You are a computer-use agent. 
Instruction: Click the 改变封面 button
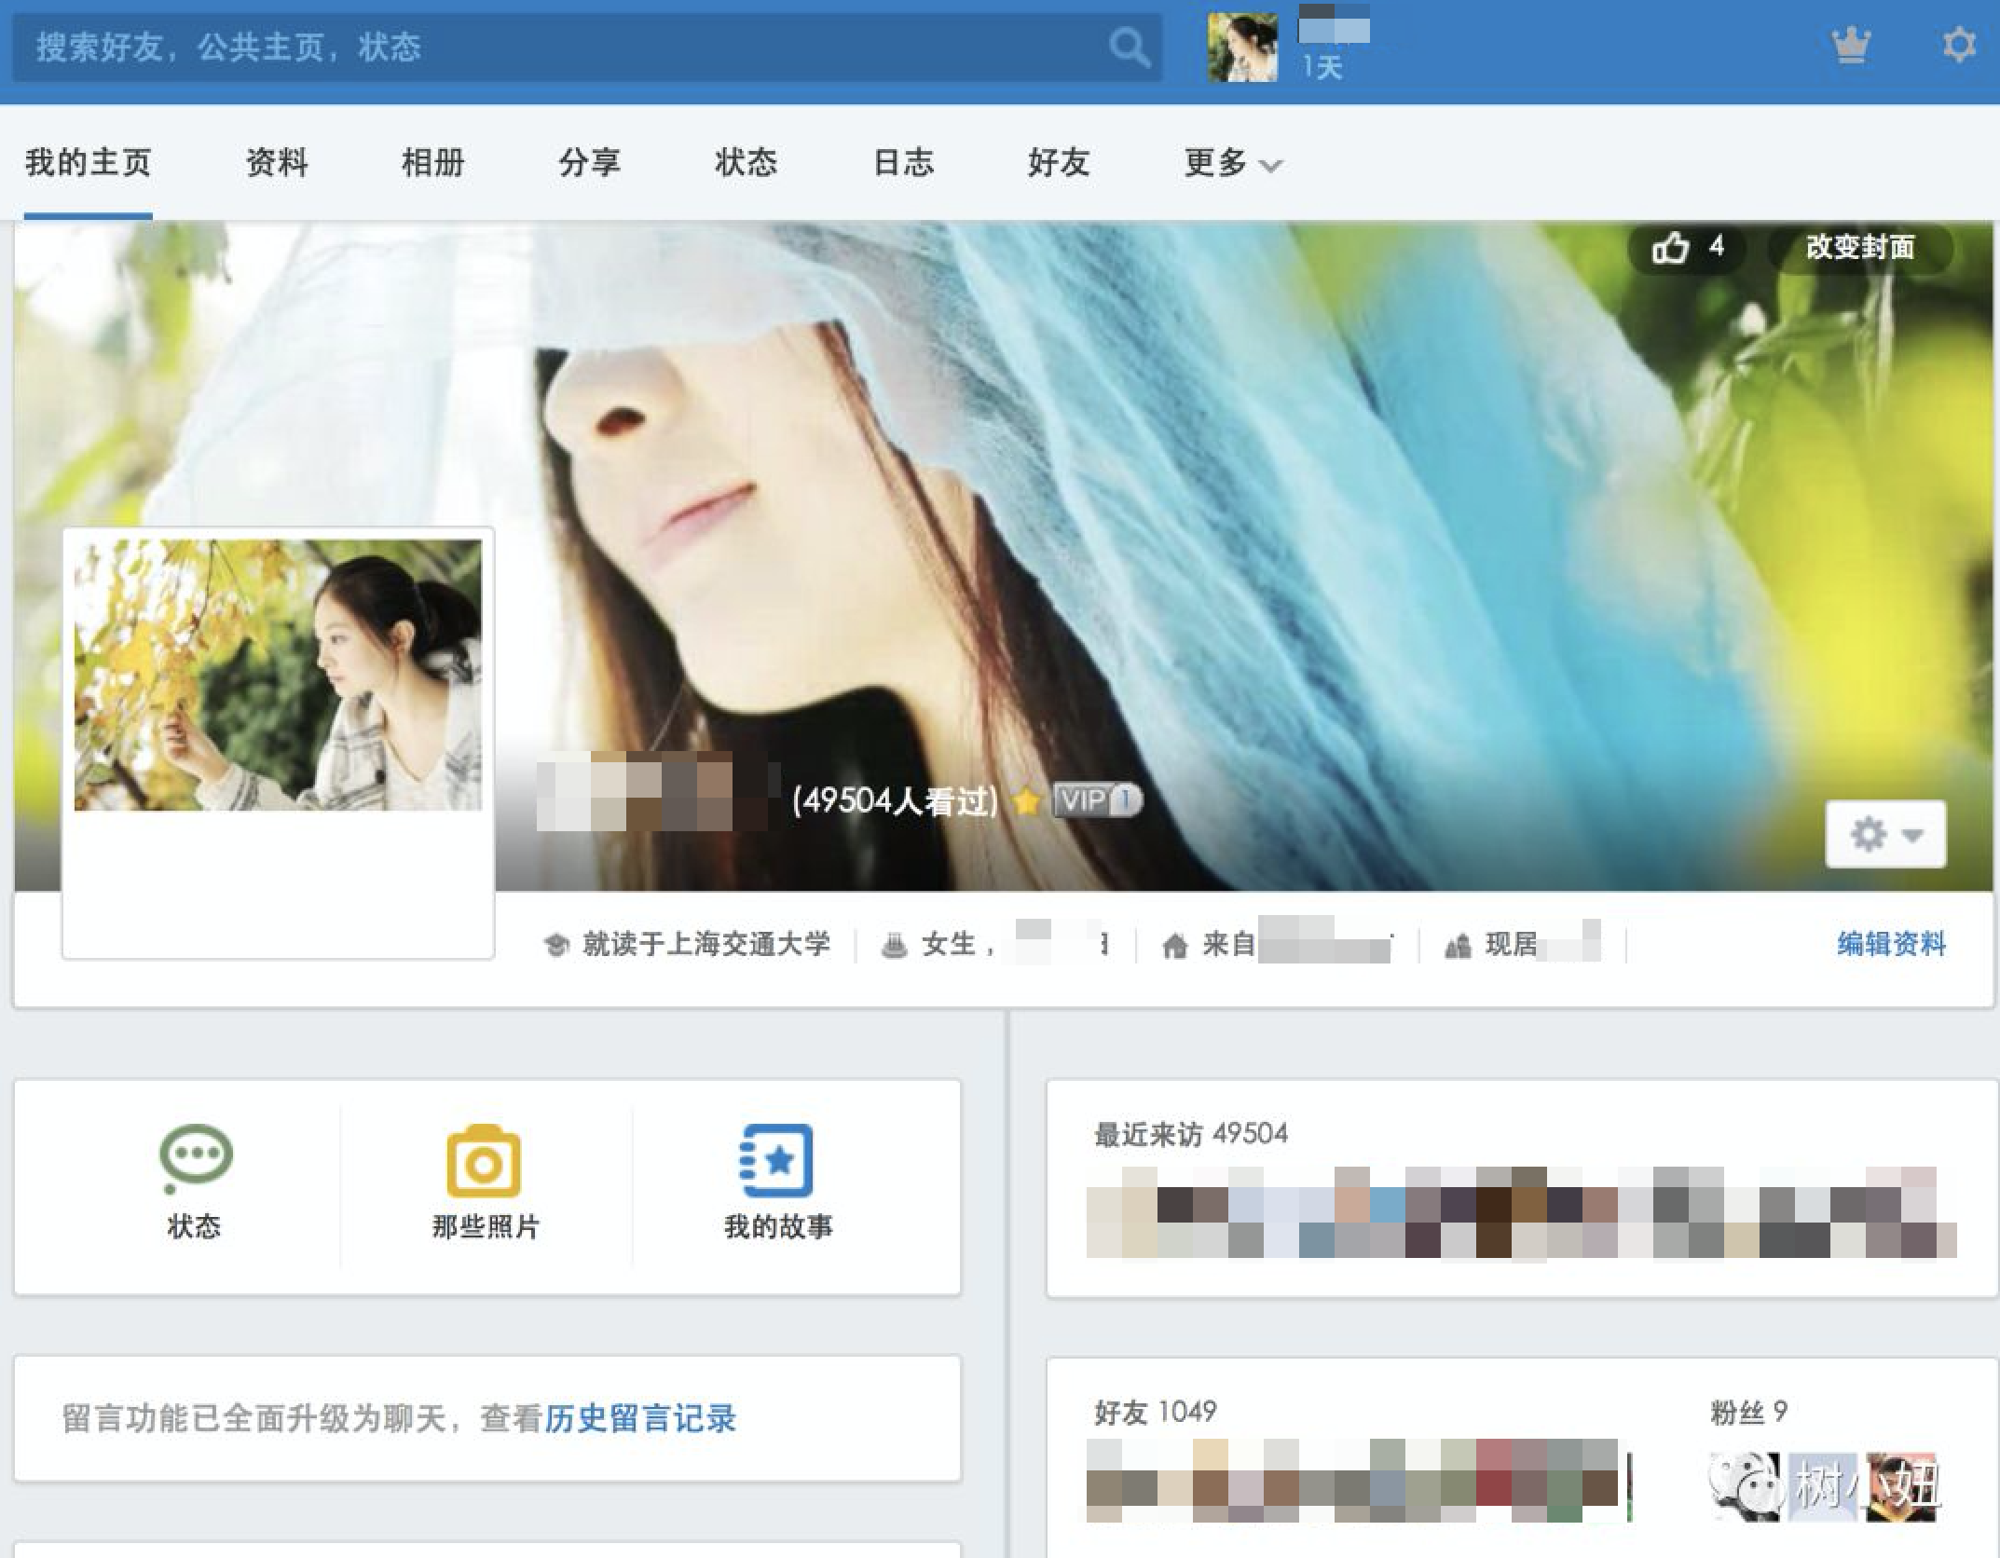coord(1859,248)
